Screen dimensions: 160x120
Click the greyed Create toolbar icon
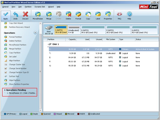point(59,16)
